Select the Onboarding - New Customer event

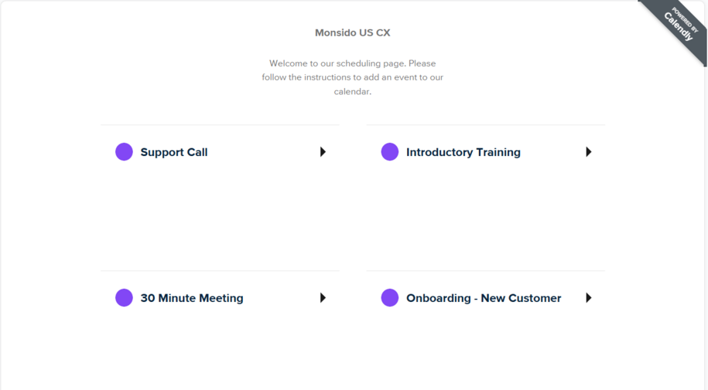(484, 298)
